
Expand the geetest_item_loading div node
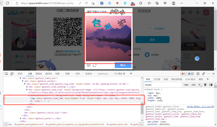click(27, 87)
